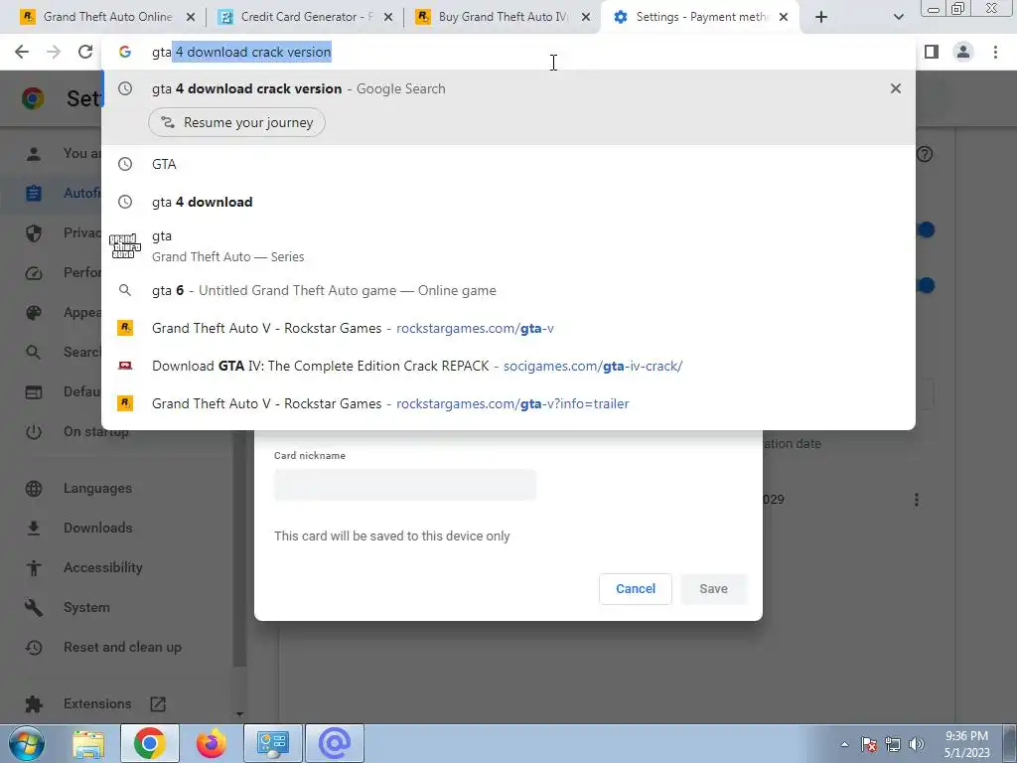Cancel the add card dialog

tap(635, 588)
